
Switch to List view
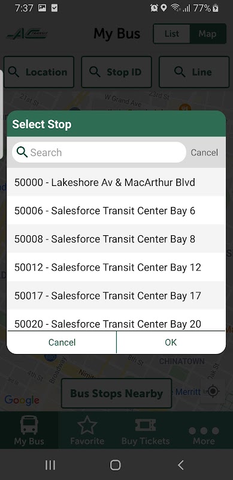pos(171,34)
